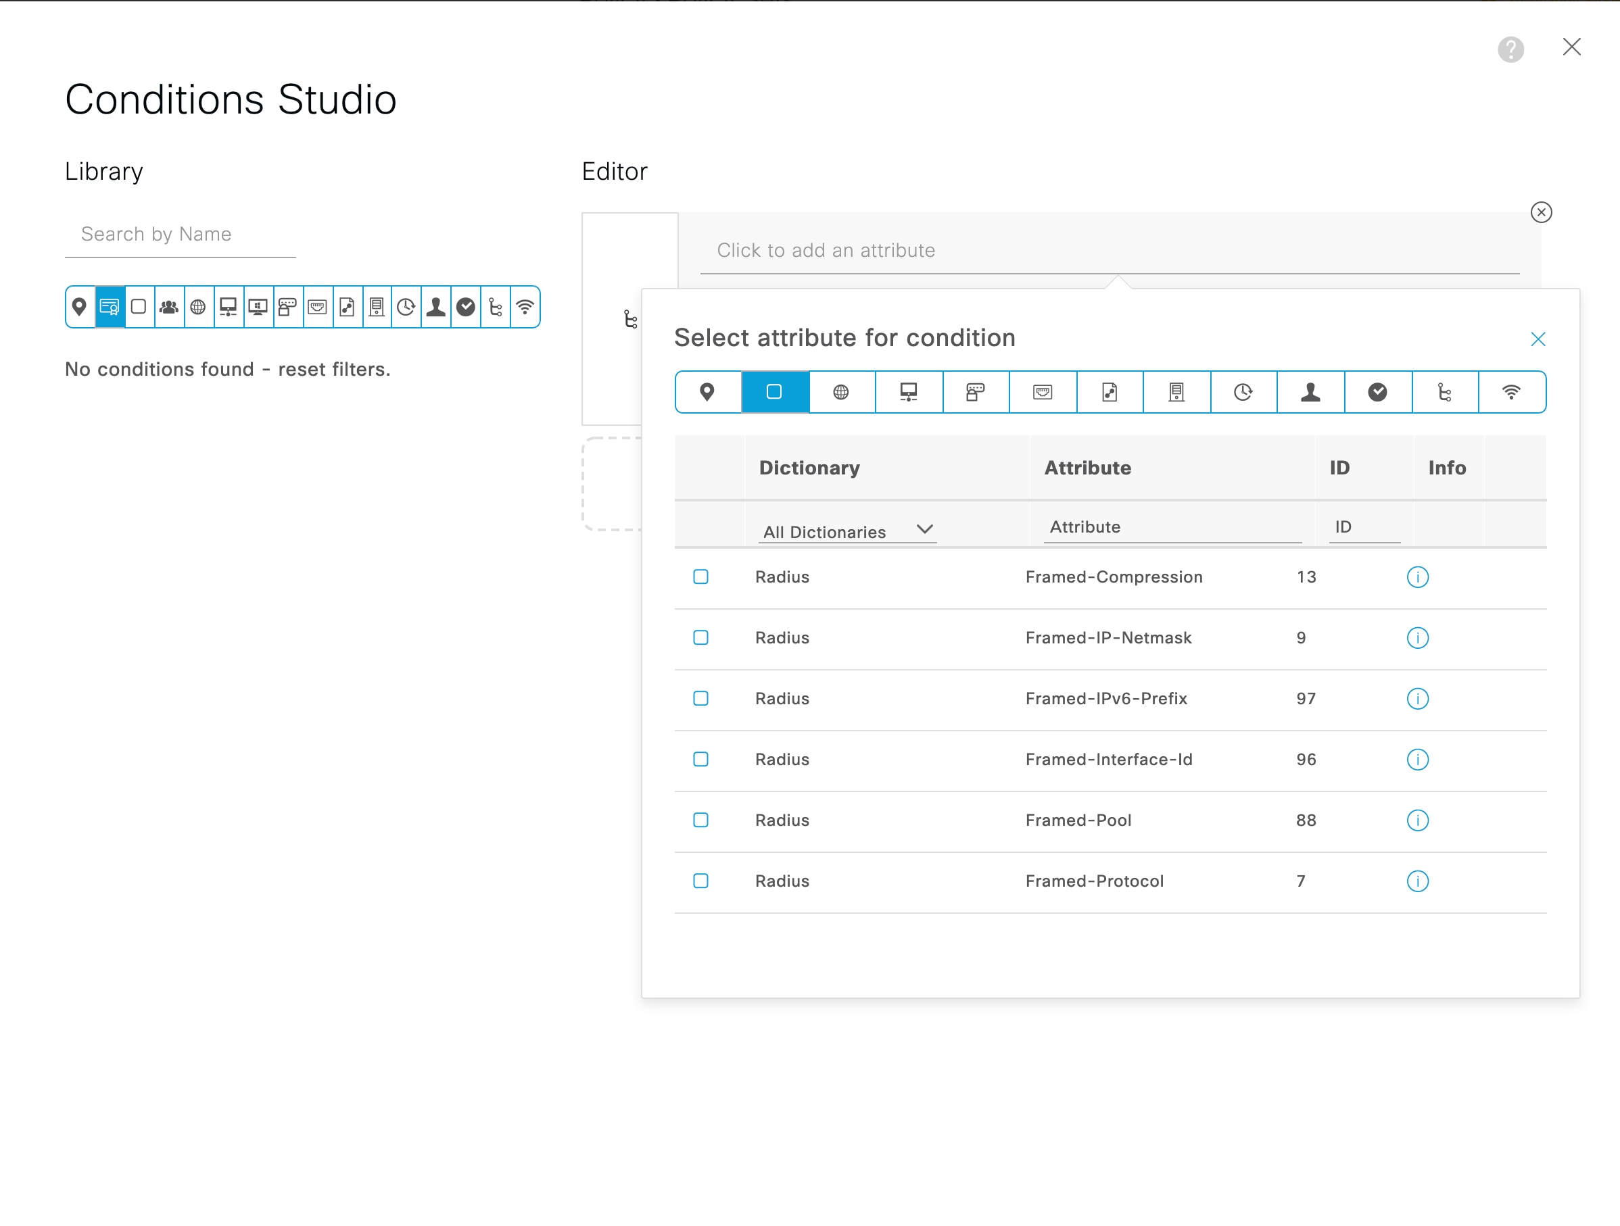
Task: Open the All Dictionaries dropdown
Action: (847, 530)
